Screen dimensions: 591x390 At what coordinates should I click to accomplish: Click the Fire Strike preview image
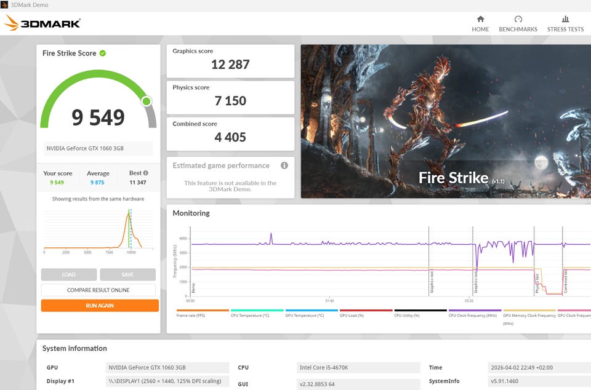click(x=446, y=121)
